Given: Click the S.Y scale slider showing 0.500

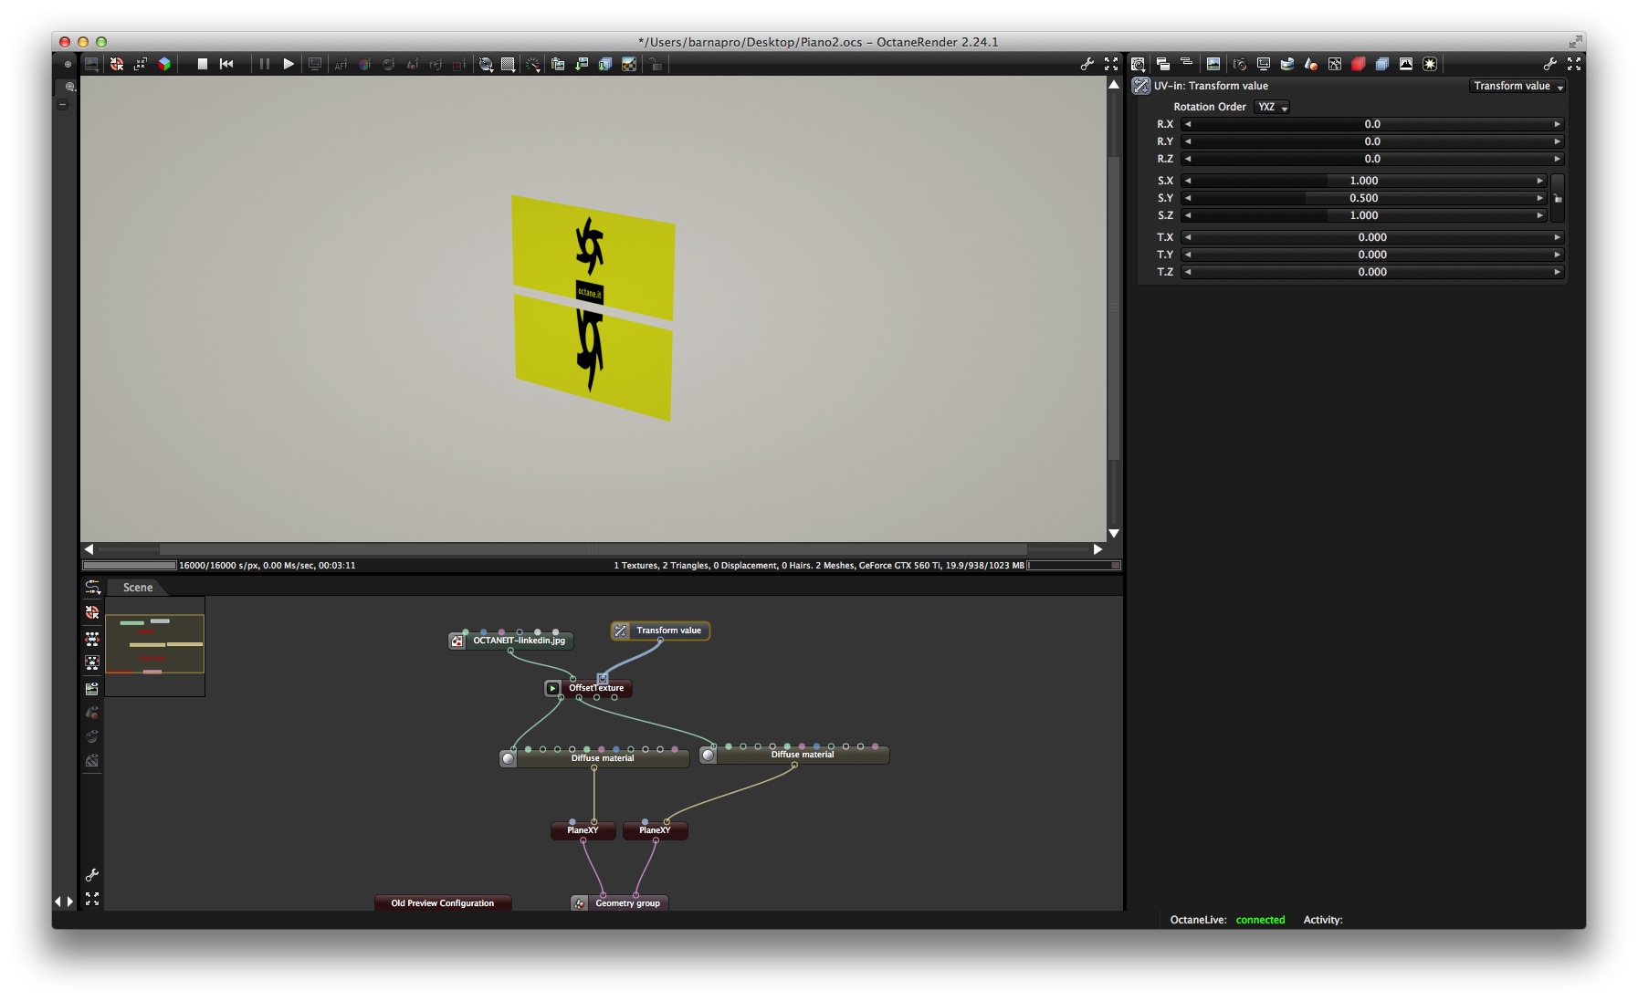Looking at the screenshot, I should (x=1364, y=198).
